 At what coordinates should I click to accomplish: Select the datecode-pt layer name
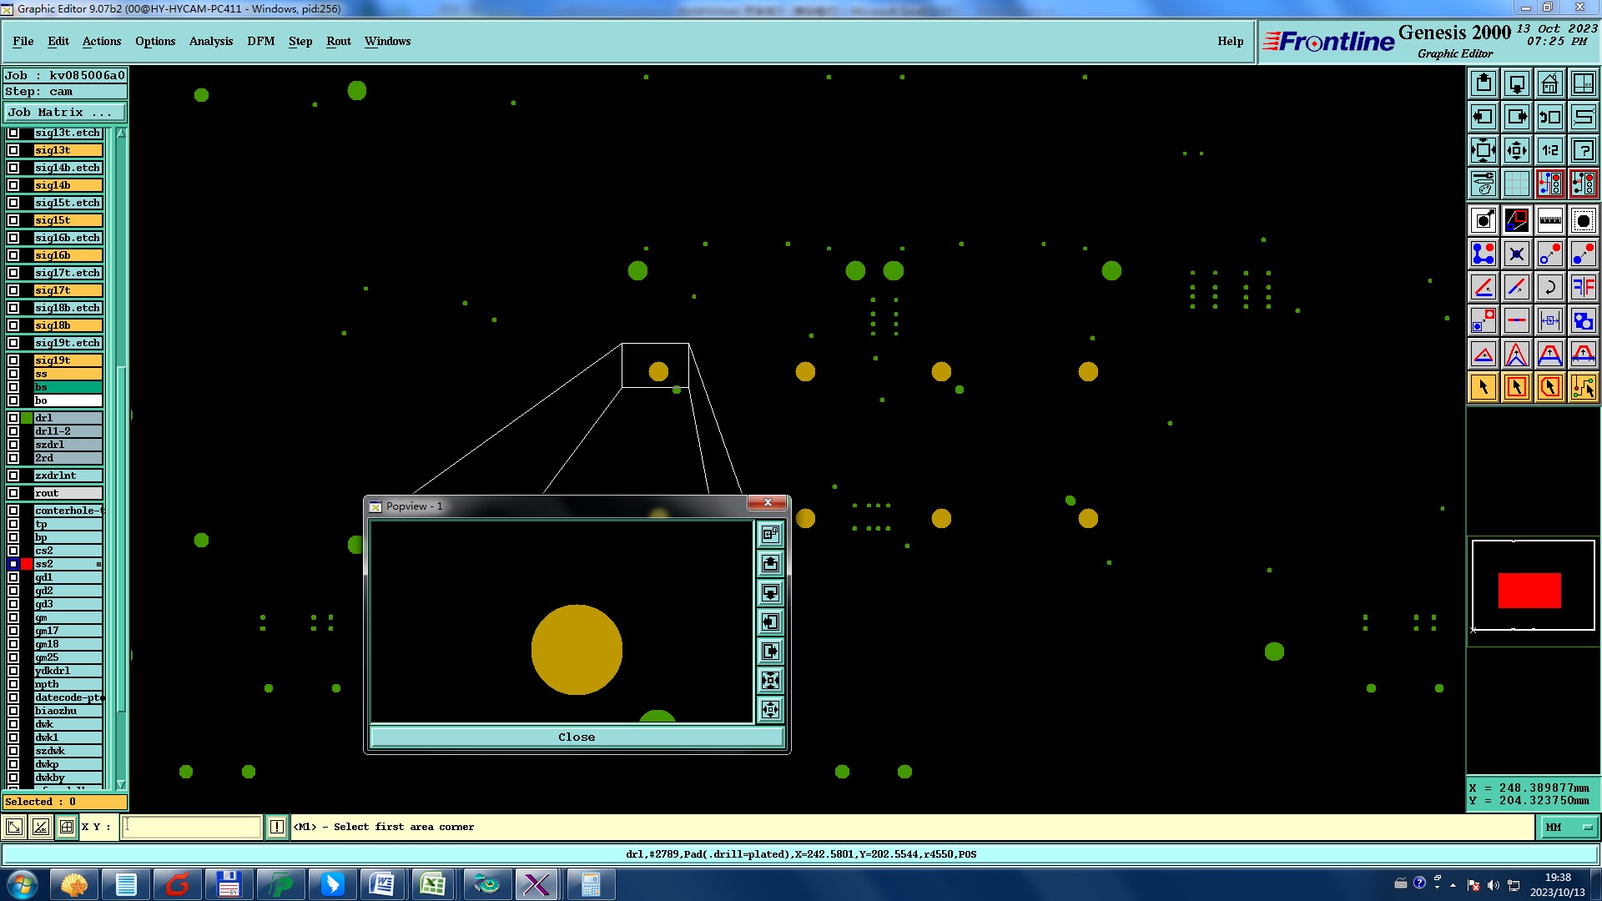[68, 697]
